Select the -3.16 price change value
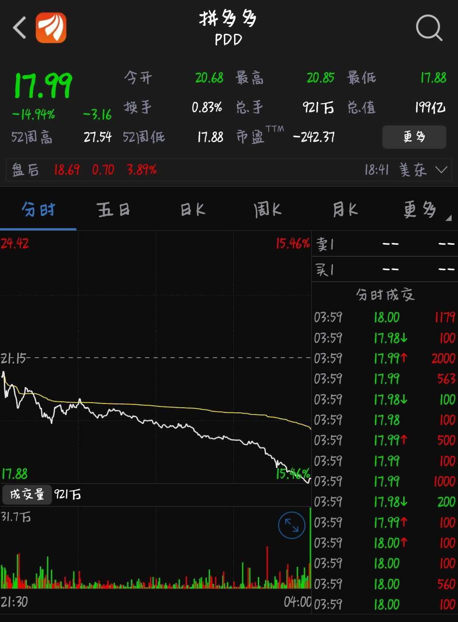The height and width of the screenshot is (622, 458). 98,114
